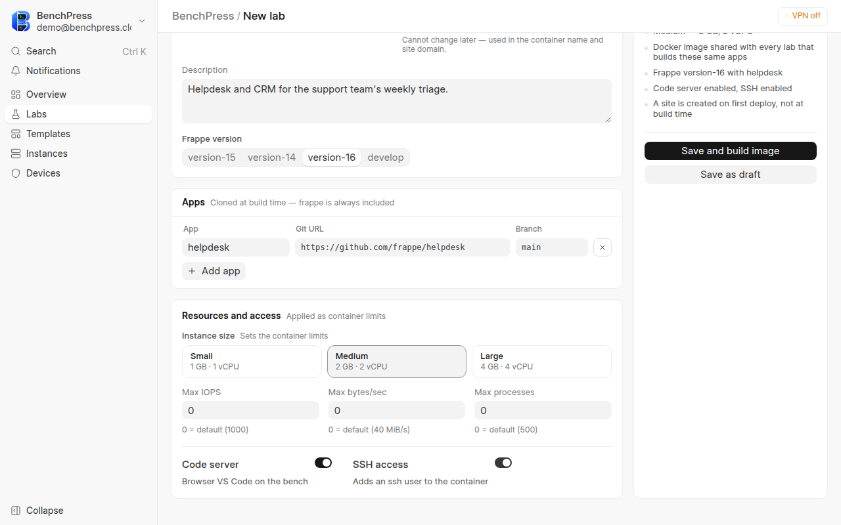Click the Notifications bell icon
Viewport: 841px width, 525px height.
pyautogui.click(x=16, y=71)
